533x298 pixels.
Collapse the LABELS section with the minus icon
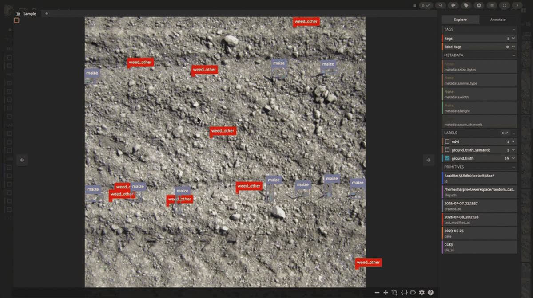pyautogui.click(x=514, y=133)
